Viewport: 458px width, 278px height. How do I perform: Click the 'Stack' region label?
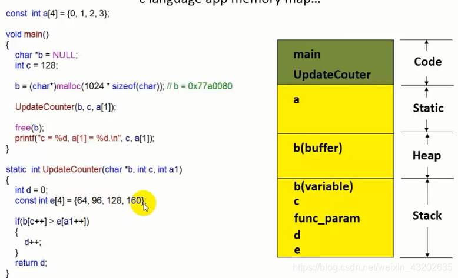click(x=427, y=216)
